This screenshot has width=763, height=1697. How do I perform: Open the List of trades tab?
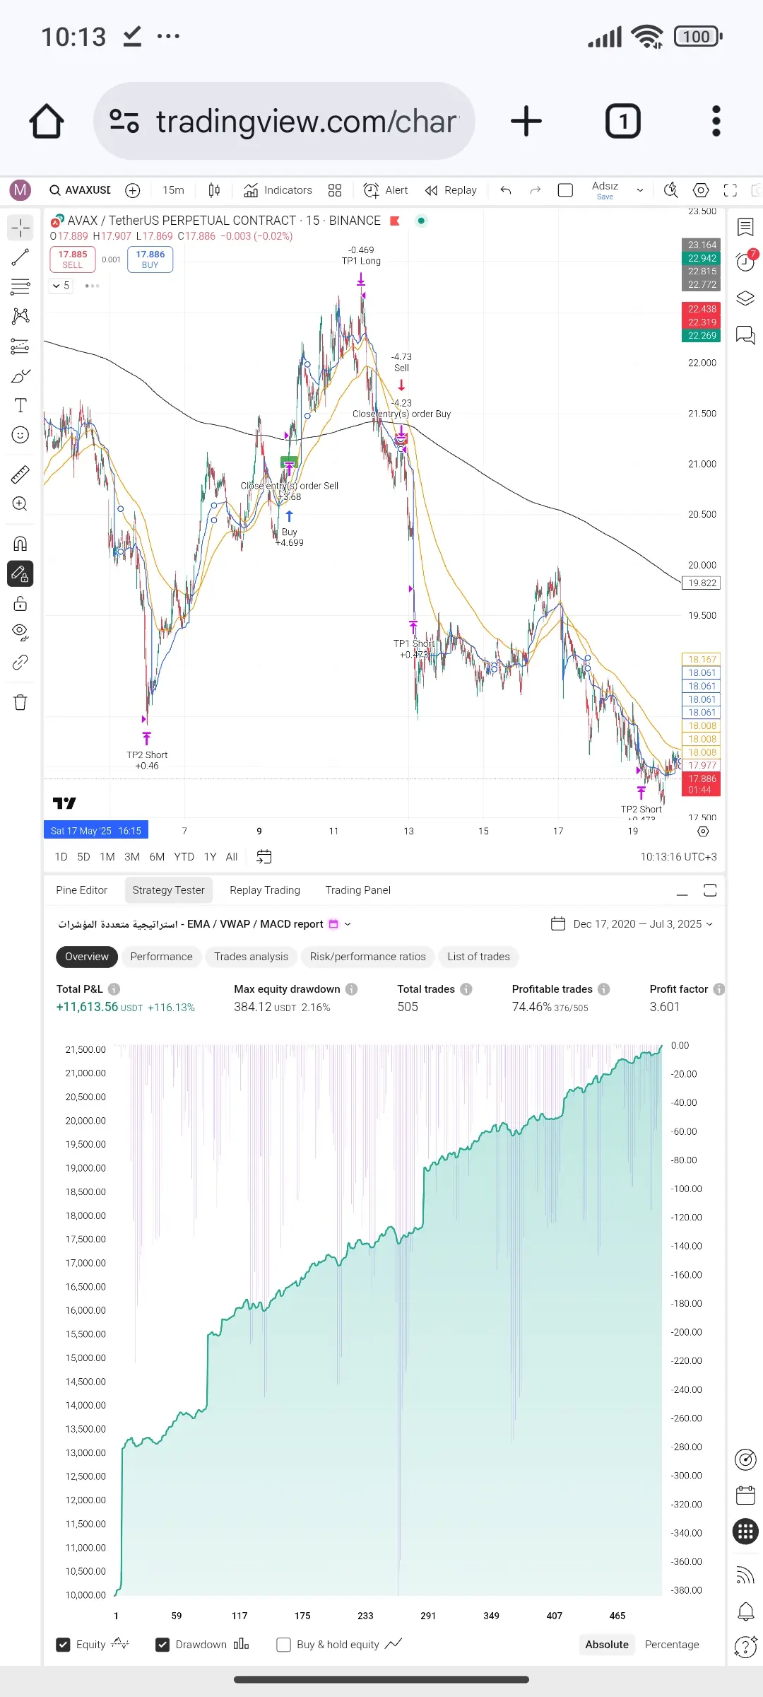pyautogui.click(x=479, y=957)
